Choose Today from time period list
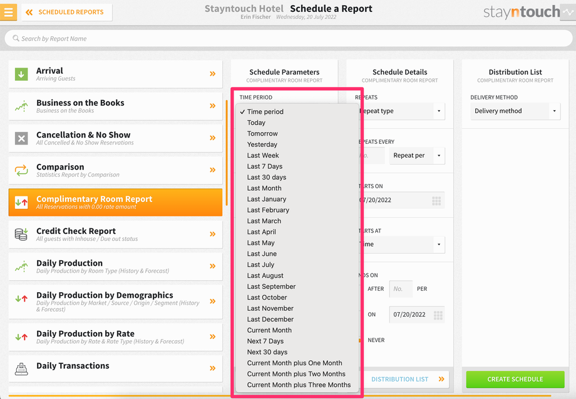Image resolution: width=576 pixels, height=399 pixels. (x=256, y=123)
